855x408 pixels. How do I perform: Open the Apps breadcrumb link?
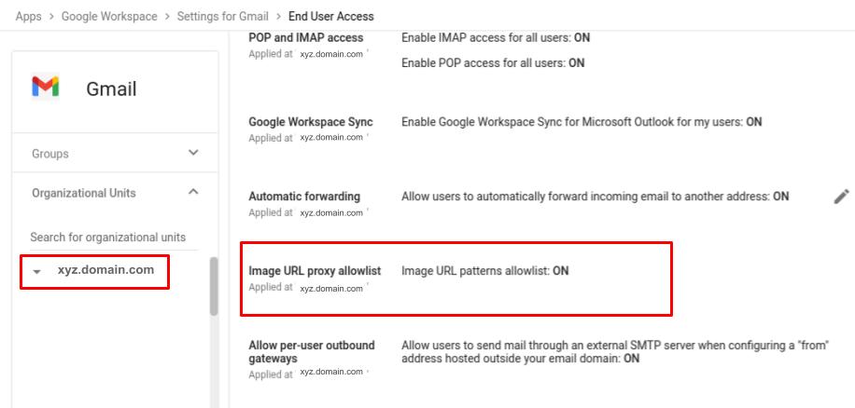click(28, 17)
